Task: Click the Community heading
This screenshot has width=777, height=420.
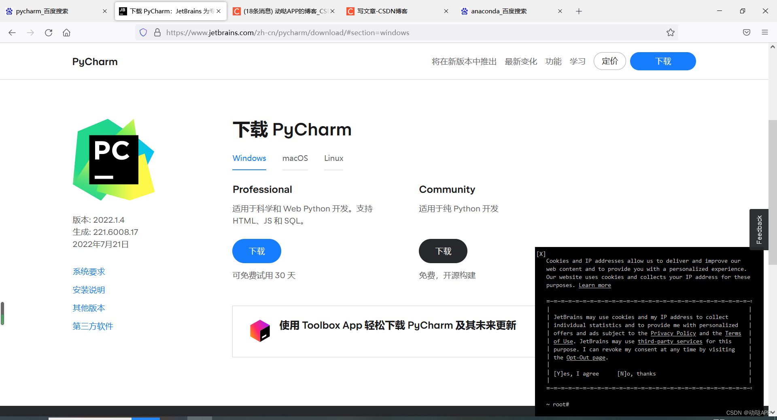Action: pyautogui.click(x=447, y=190)
